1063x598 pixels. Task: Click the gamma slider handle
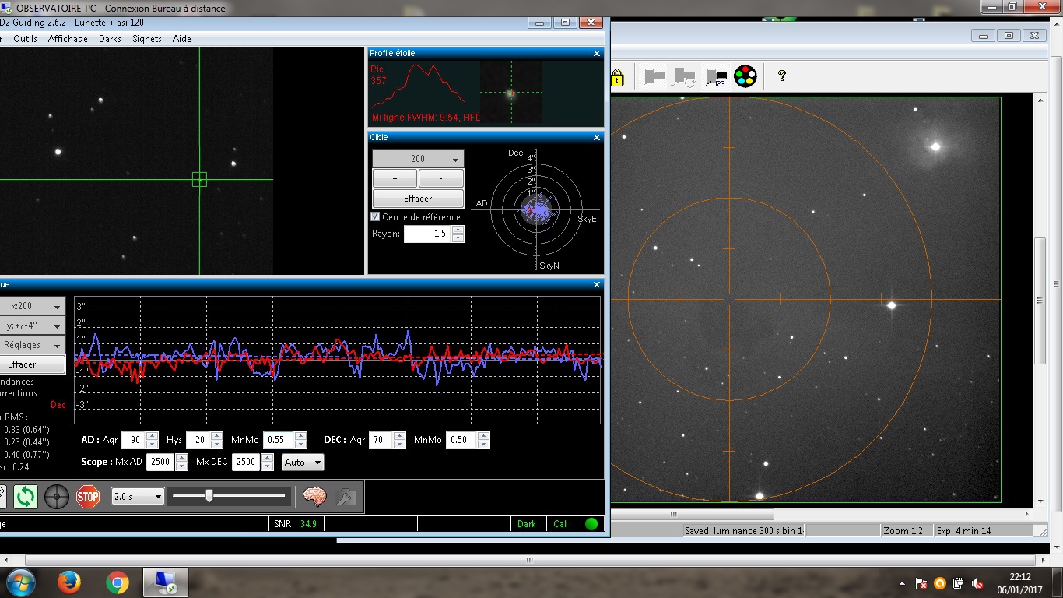coord(209,495)
